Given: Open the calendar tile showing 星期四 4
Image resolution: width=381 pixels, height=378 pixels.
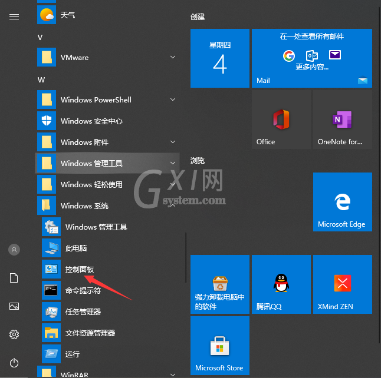Looking at the screenshot, I should click(220, 58).
